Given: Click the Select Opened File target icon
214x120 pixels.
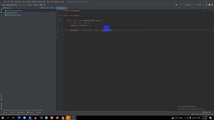Looking at the screenshot, I should (x=42, y=8).
